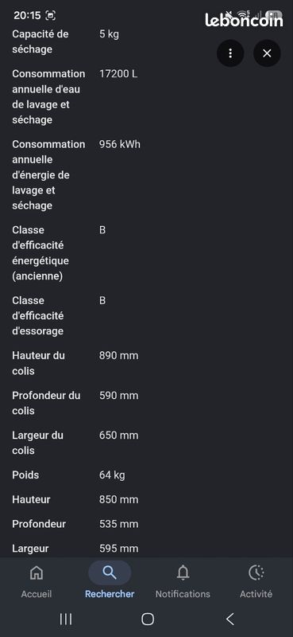Tap the leboncoin logo watermark
This screenshot has width=293, height=637.
point(244,20)
